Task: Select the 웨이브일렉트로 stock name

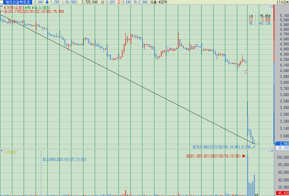Action: (x=18, y=2)
